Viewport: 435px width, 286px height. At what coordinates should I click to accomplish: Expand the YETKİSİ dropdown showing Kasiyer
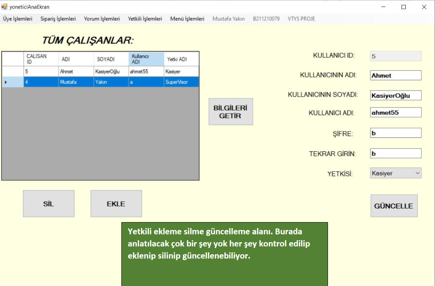(x=396, y=173)
